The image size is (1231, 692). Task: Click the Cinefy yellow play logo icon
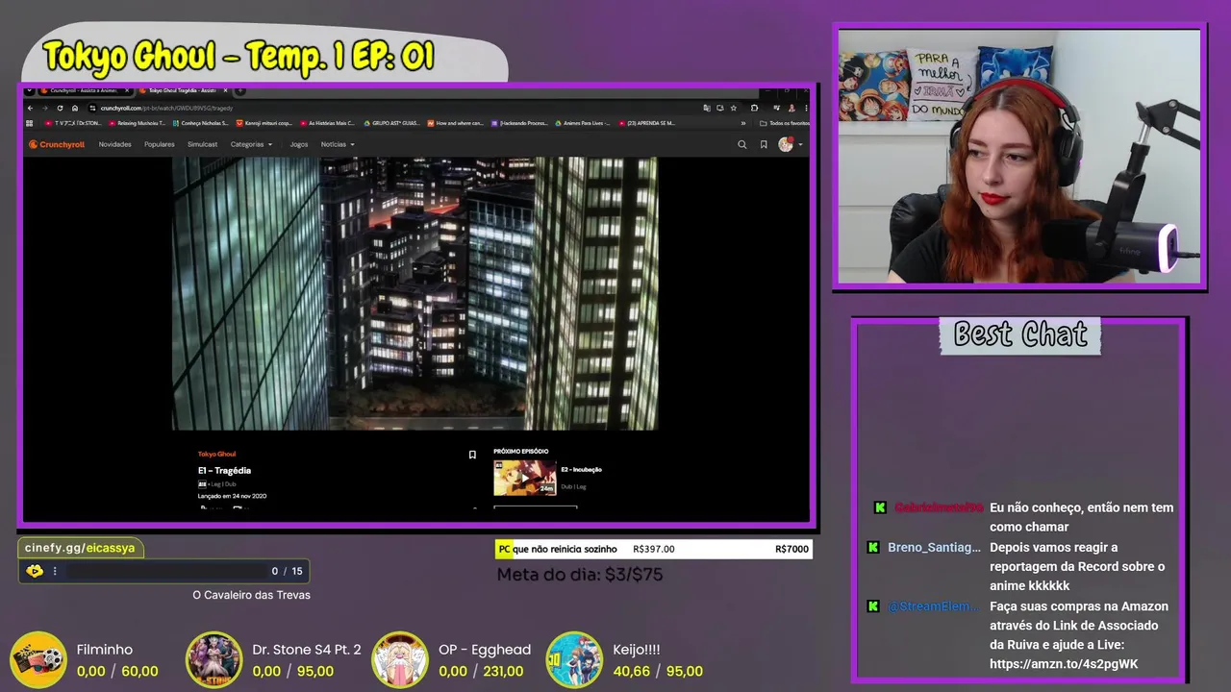click(35, 571)
